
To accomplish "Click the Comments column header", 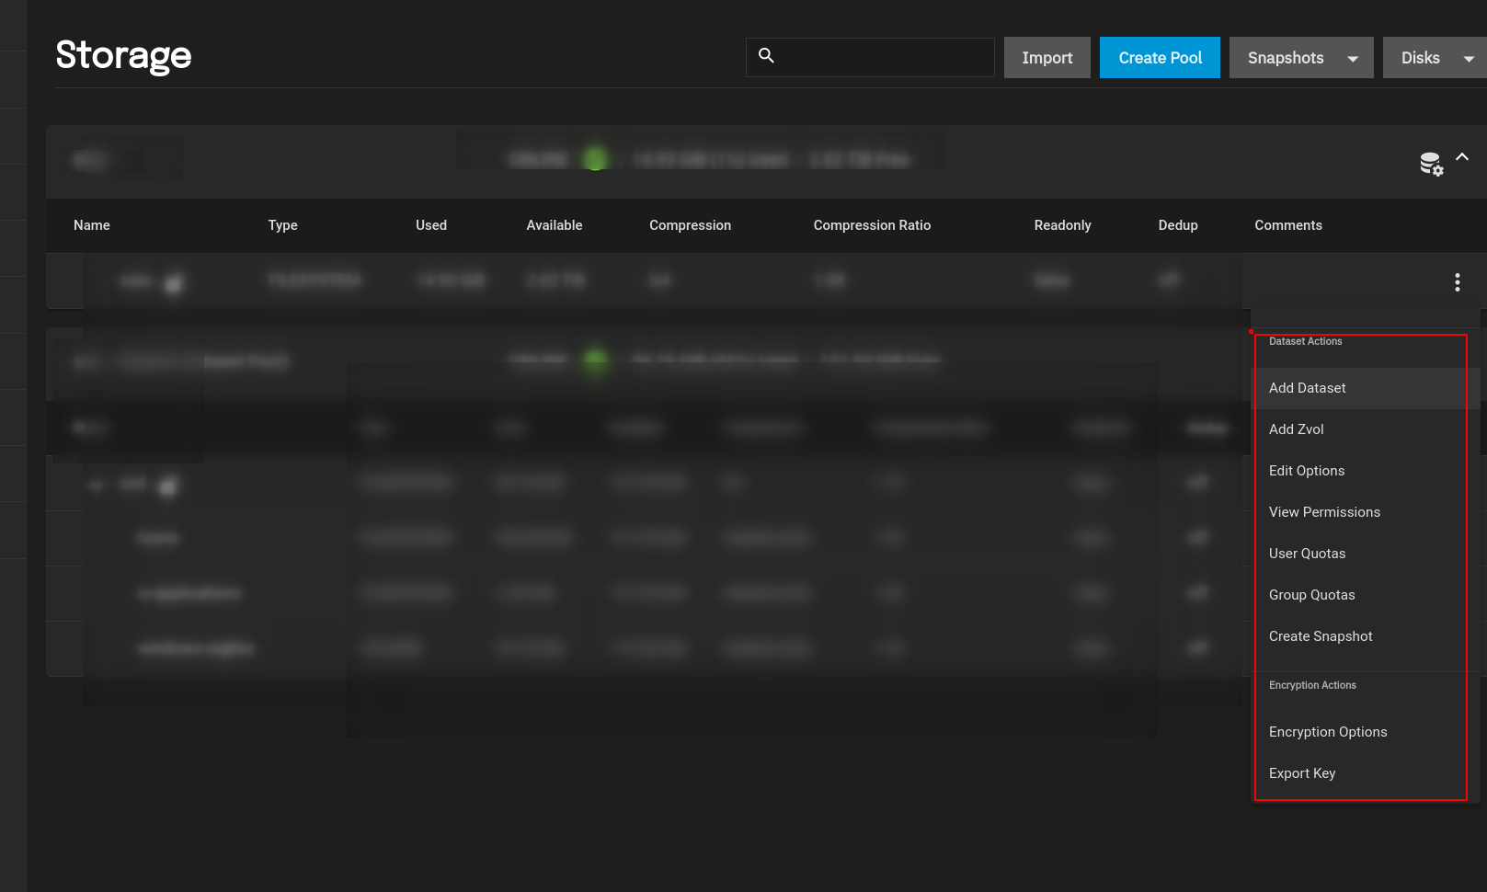I will [x=1288, y=225].
